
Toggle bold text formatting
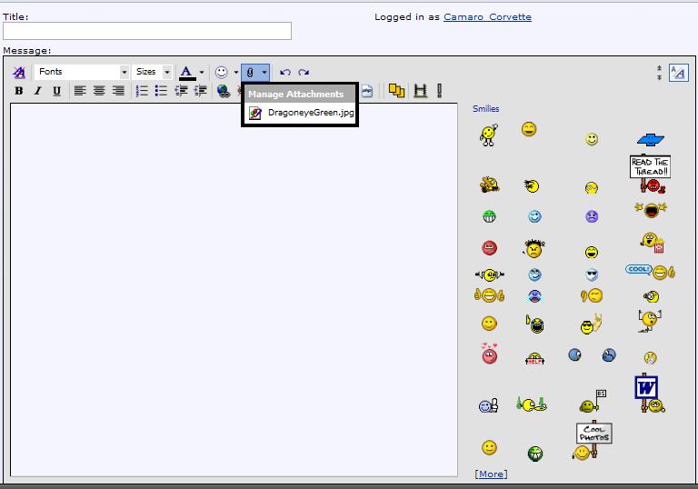(19, 91)
